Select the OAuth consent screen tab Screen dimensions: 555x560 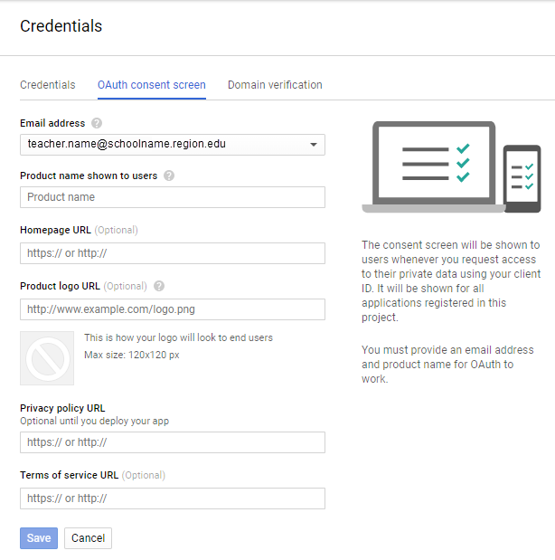coord(151,85)
